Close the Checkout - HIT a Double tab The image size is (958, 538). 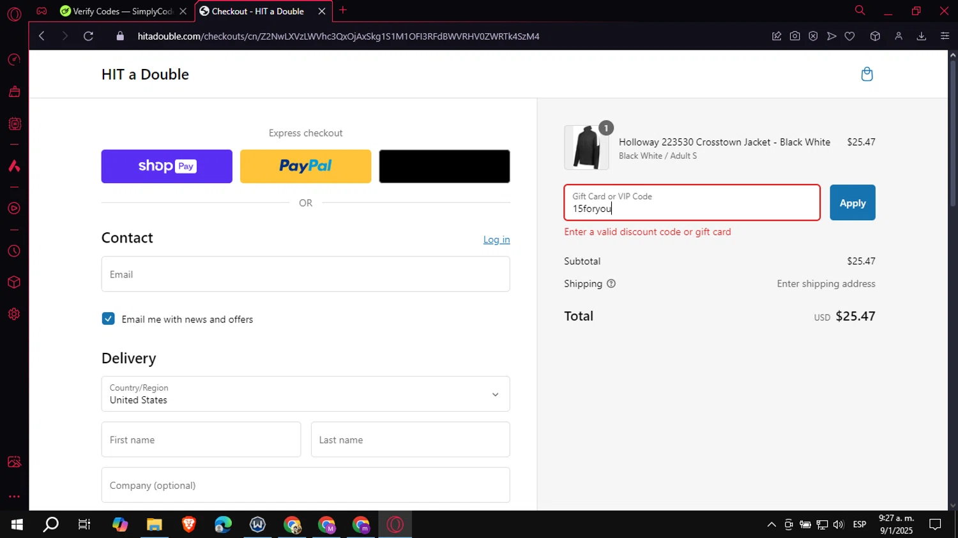pyautogui.click(x=322, y=11)
